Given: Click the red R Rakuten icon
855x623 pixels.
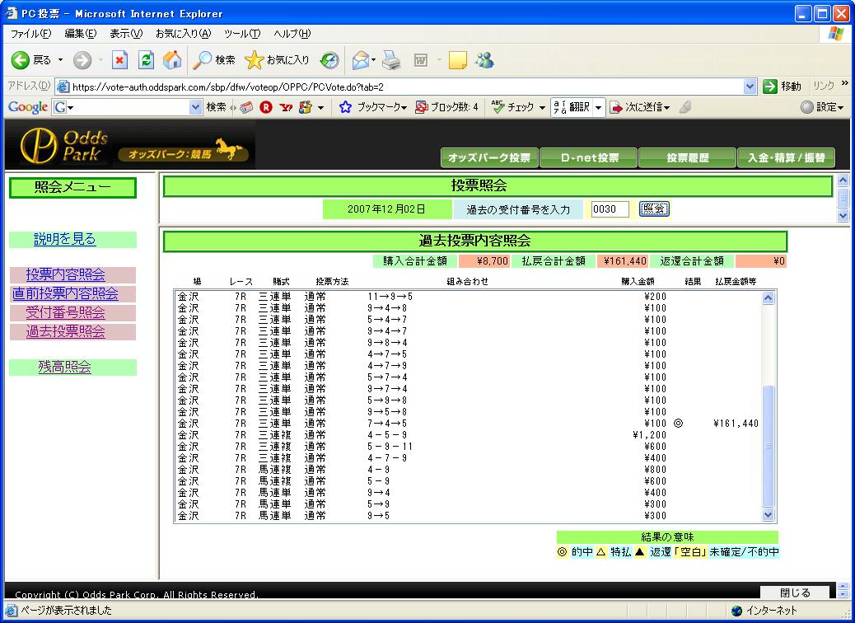Looking at the screenshot, I should [x=265, y=107].
